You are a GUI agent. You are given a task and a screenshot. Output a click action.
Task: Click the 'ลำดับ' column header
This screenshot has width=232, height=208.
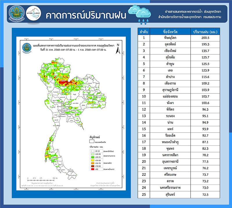click(144, 32)
